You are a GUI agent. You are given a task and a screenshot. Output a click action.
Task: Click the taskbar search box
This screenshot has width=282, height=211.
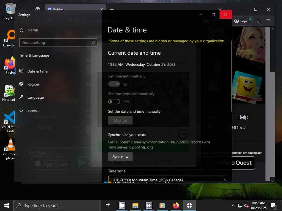(x=57, y=206)
